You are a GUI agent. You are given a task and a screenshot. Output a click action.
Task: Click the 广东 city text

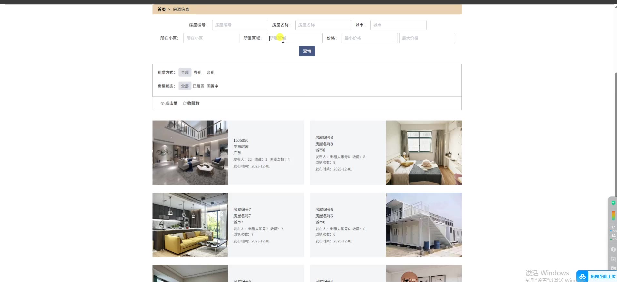[237, 153]
